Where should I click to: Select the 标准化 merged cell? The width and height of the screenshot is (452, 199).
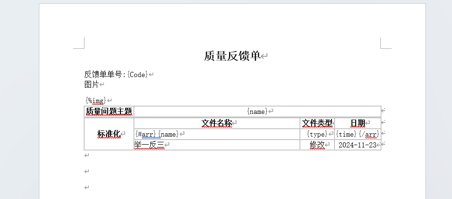click(109, 134)
